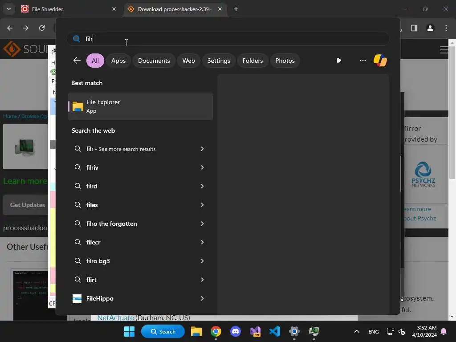This screenshot has width=456, height=342.
Task: Open the three-dots more options menu
Action: click(362, 61)
